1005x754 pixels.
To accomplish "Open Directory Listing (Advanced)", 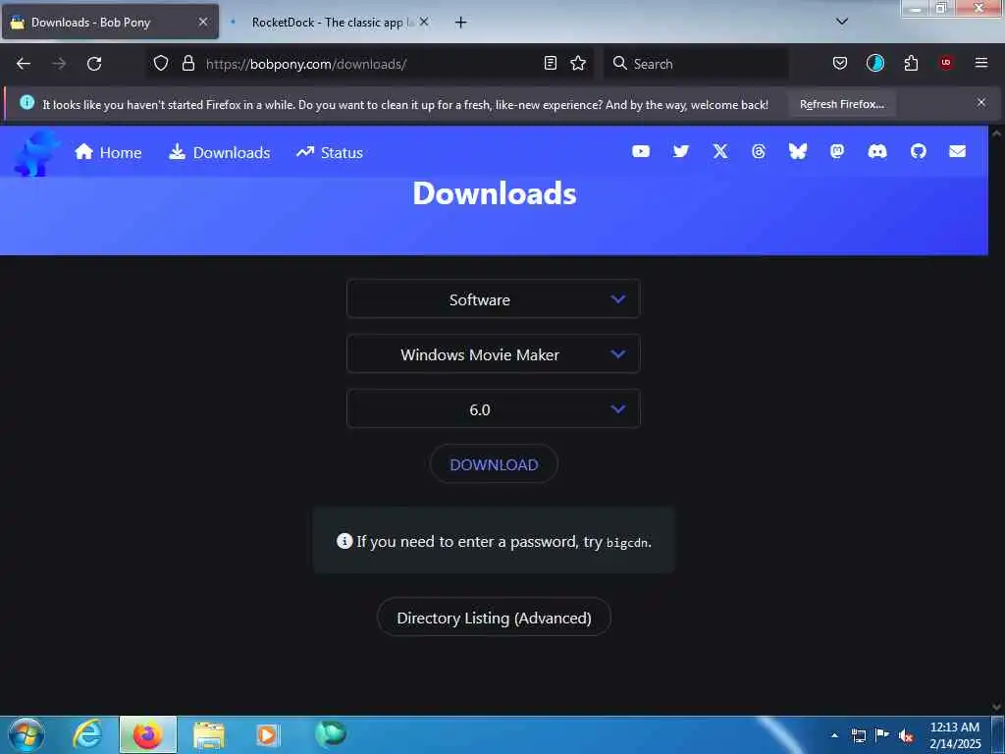I will 494,618.
